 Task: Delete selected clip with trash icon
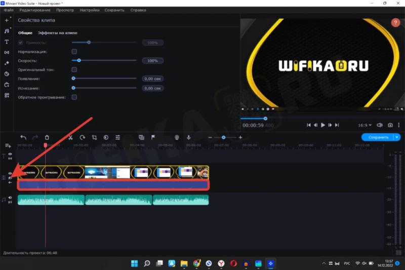click(47, 137)
